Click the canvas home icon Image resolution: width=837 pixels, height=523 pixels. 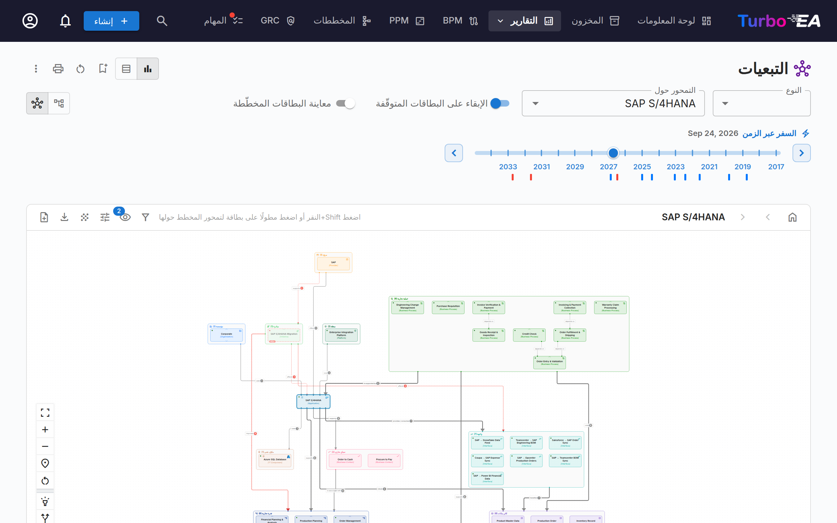(x=793, y=217)
